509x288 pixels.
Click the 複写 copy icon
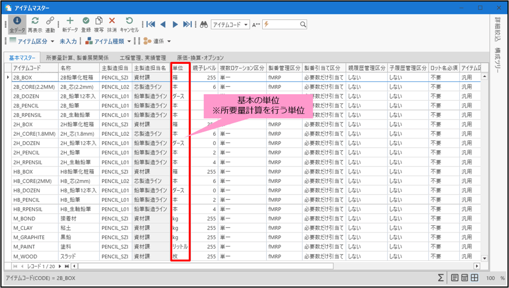pyautogui.click(x=99, y=21)
